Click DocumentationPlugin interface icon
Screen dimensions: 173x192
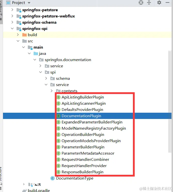[58, 116]
